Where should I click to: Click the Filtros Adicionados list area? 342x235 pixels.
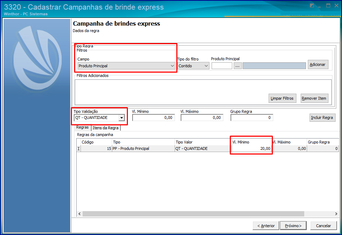(203, 92)
